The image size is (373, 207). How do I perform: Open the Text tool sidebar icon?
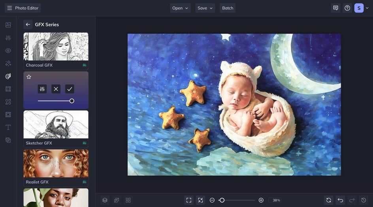(x=8, y=127)
